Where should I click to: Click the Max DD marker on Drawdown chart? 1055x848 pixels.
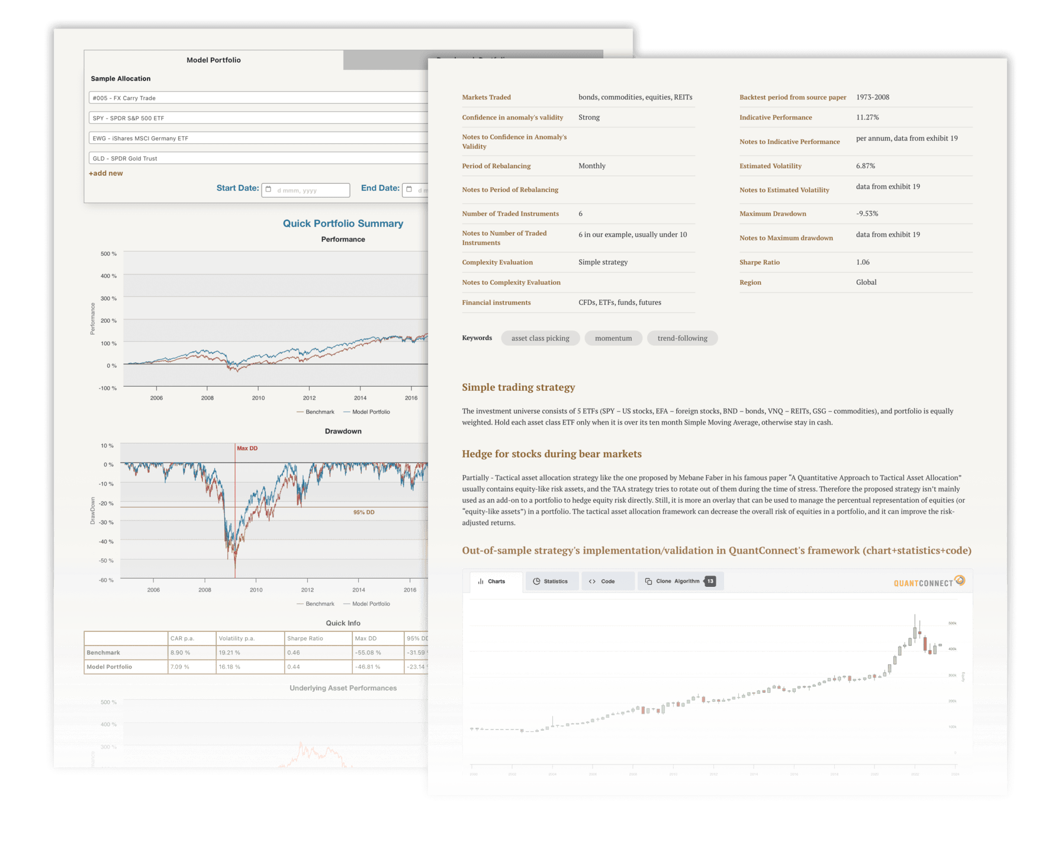(247, 448)
